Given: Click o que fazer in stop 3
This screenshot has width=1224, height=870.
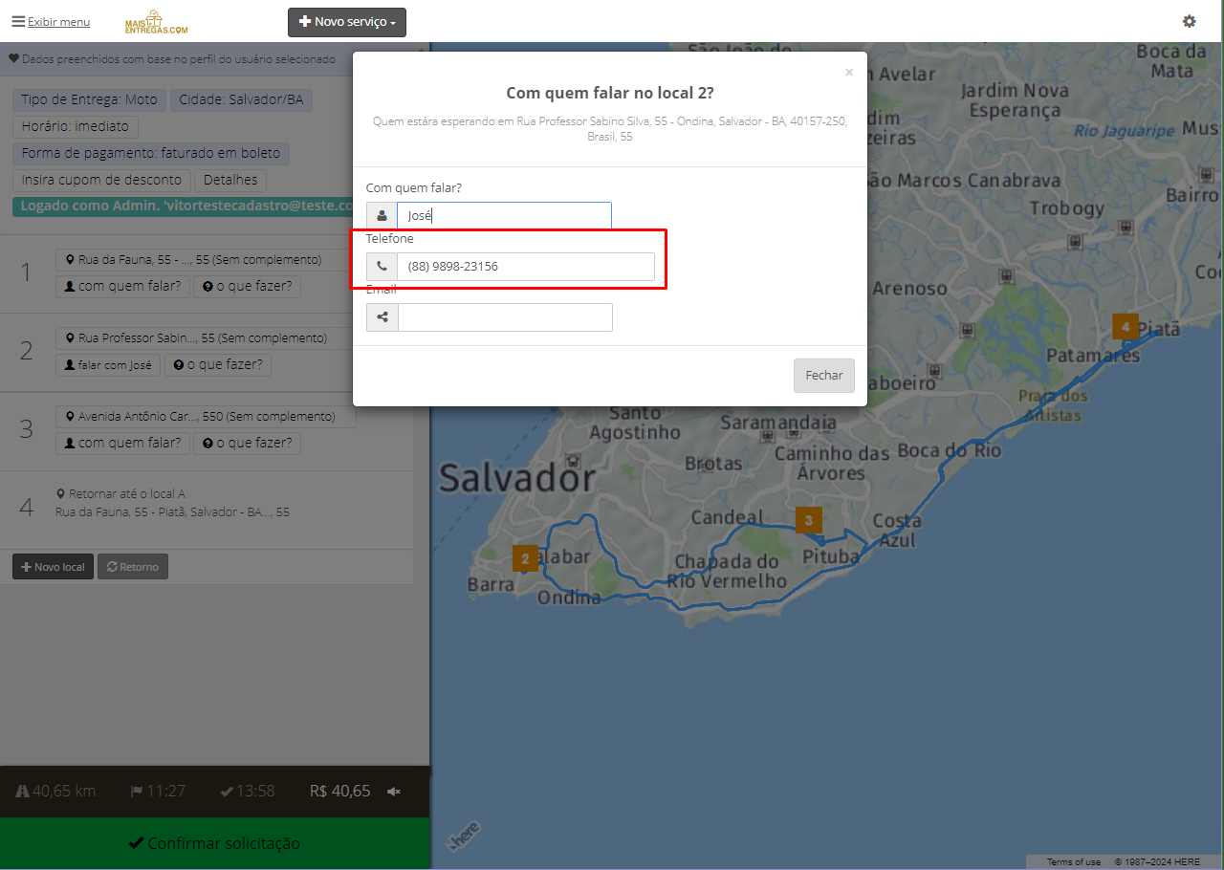Looking at the screenshot, I should (x=247, y=444).
